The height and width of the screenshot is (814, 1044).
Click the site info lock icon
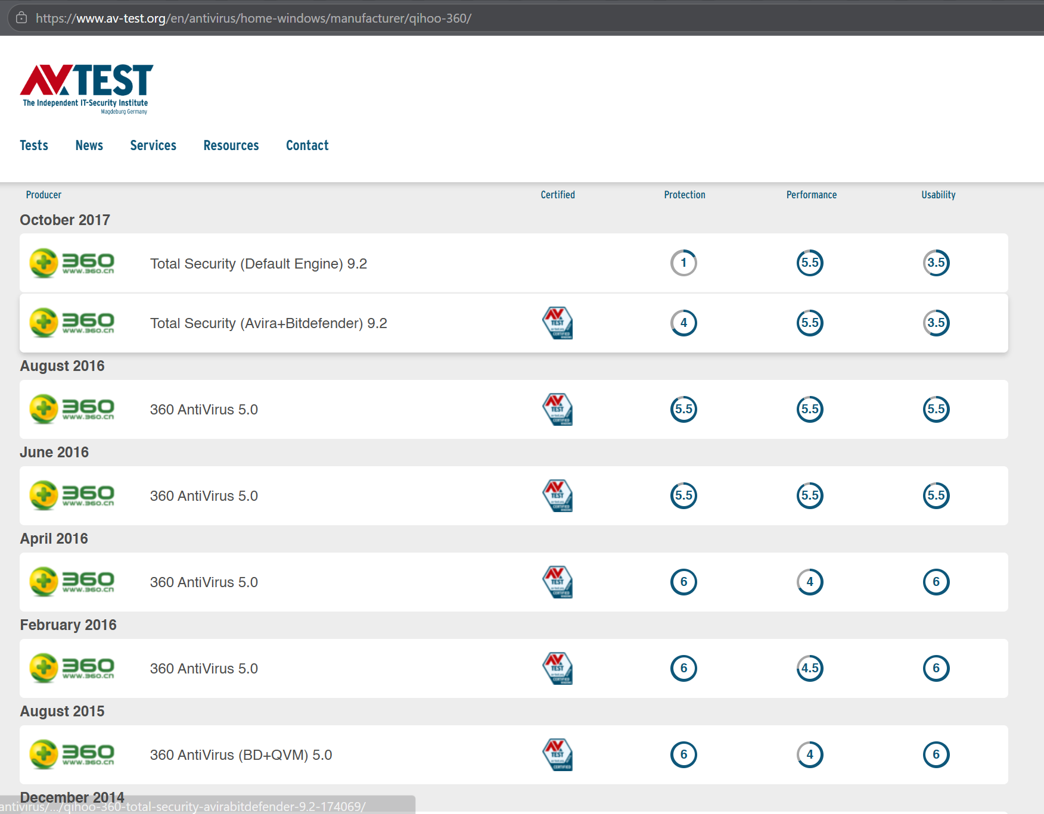(x=21, y=18)
